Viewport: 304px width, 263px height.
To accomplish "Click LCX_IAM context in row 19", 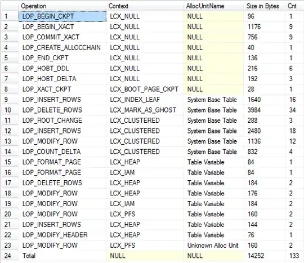I will 145,204.
